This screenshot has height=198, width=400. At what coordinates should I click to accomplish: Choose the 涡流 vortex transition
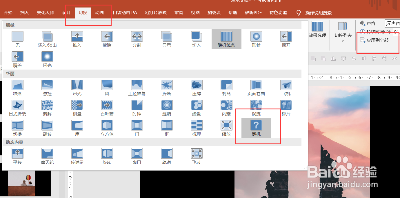256,108
